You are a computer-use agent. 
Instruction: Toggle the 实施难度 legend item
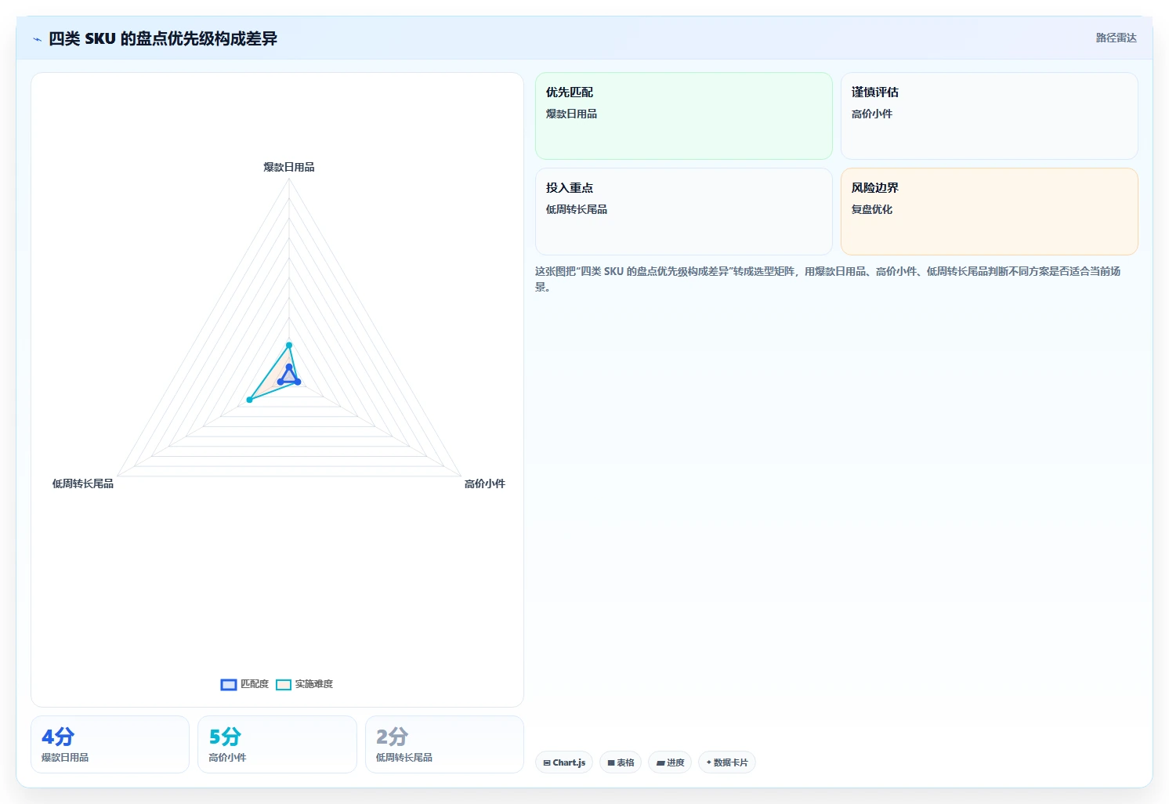pyautogui.click(x=304, y=684)
